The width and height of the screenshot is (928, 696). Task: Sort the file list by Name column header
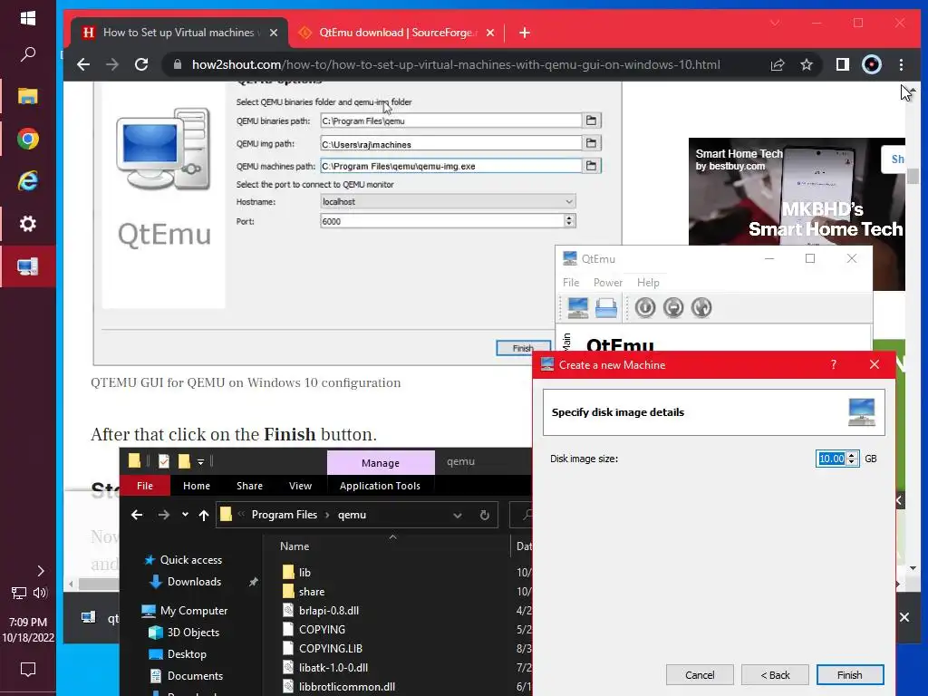click(295, 546)
